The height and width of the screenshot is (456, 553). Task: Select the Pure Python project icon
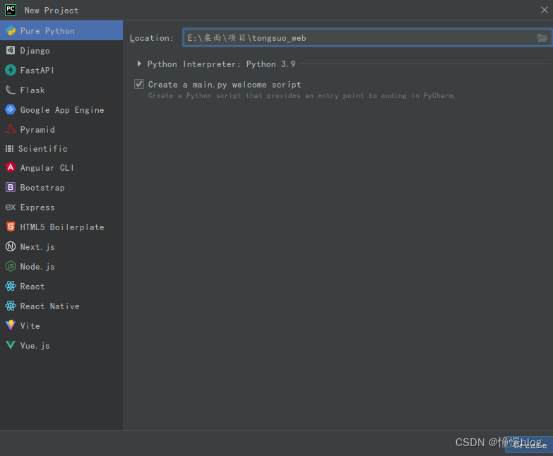[11, 30]
